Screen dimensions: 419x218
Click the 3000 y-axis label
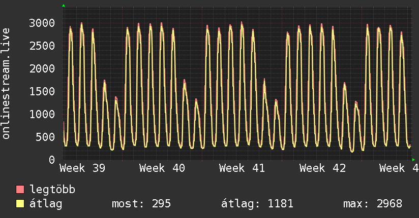42,23
